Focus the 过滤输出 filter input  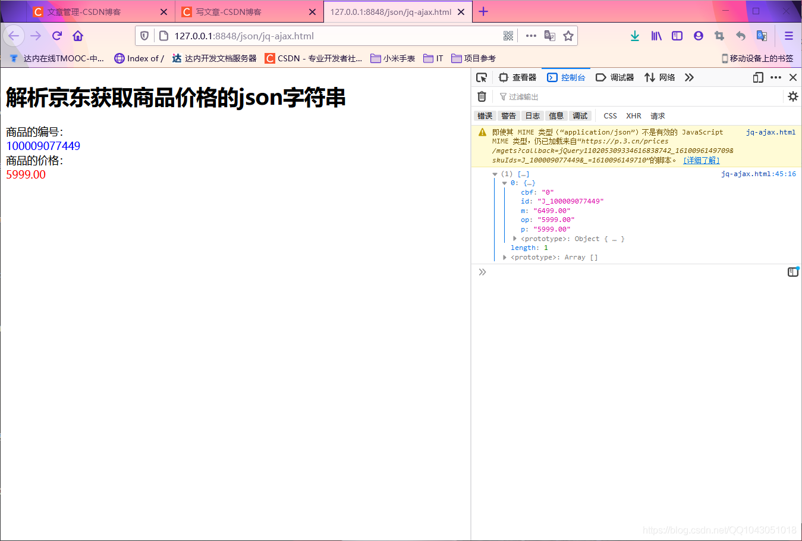point(639,96)
